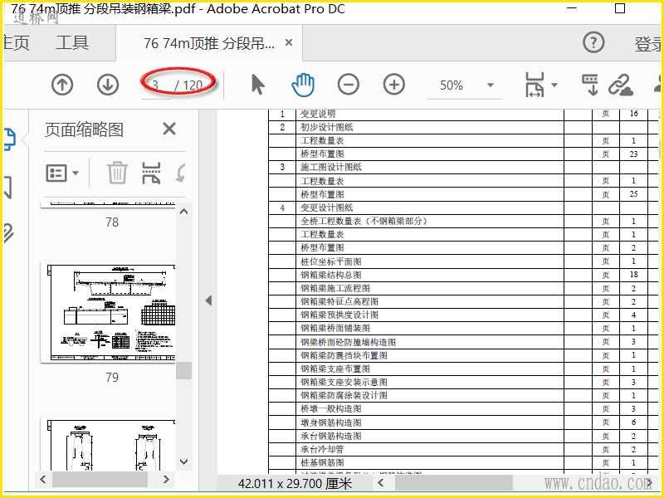The height and width of the screenshot is (498, 664).
Task: Click the 钢箱梁防腐涂装设计图 row
Action: pyautogui.click(x=463, y=396)
